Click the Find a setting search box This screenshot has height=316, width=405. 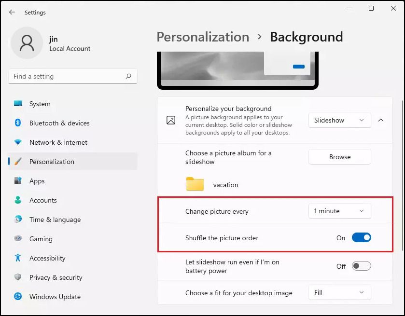pos(72,76)
